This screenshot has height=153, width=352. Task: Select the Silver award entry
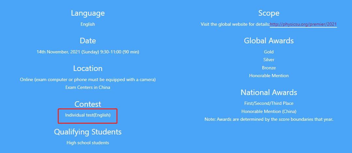pyautogui.click(x=269, y=60)
